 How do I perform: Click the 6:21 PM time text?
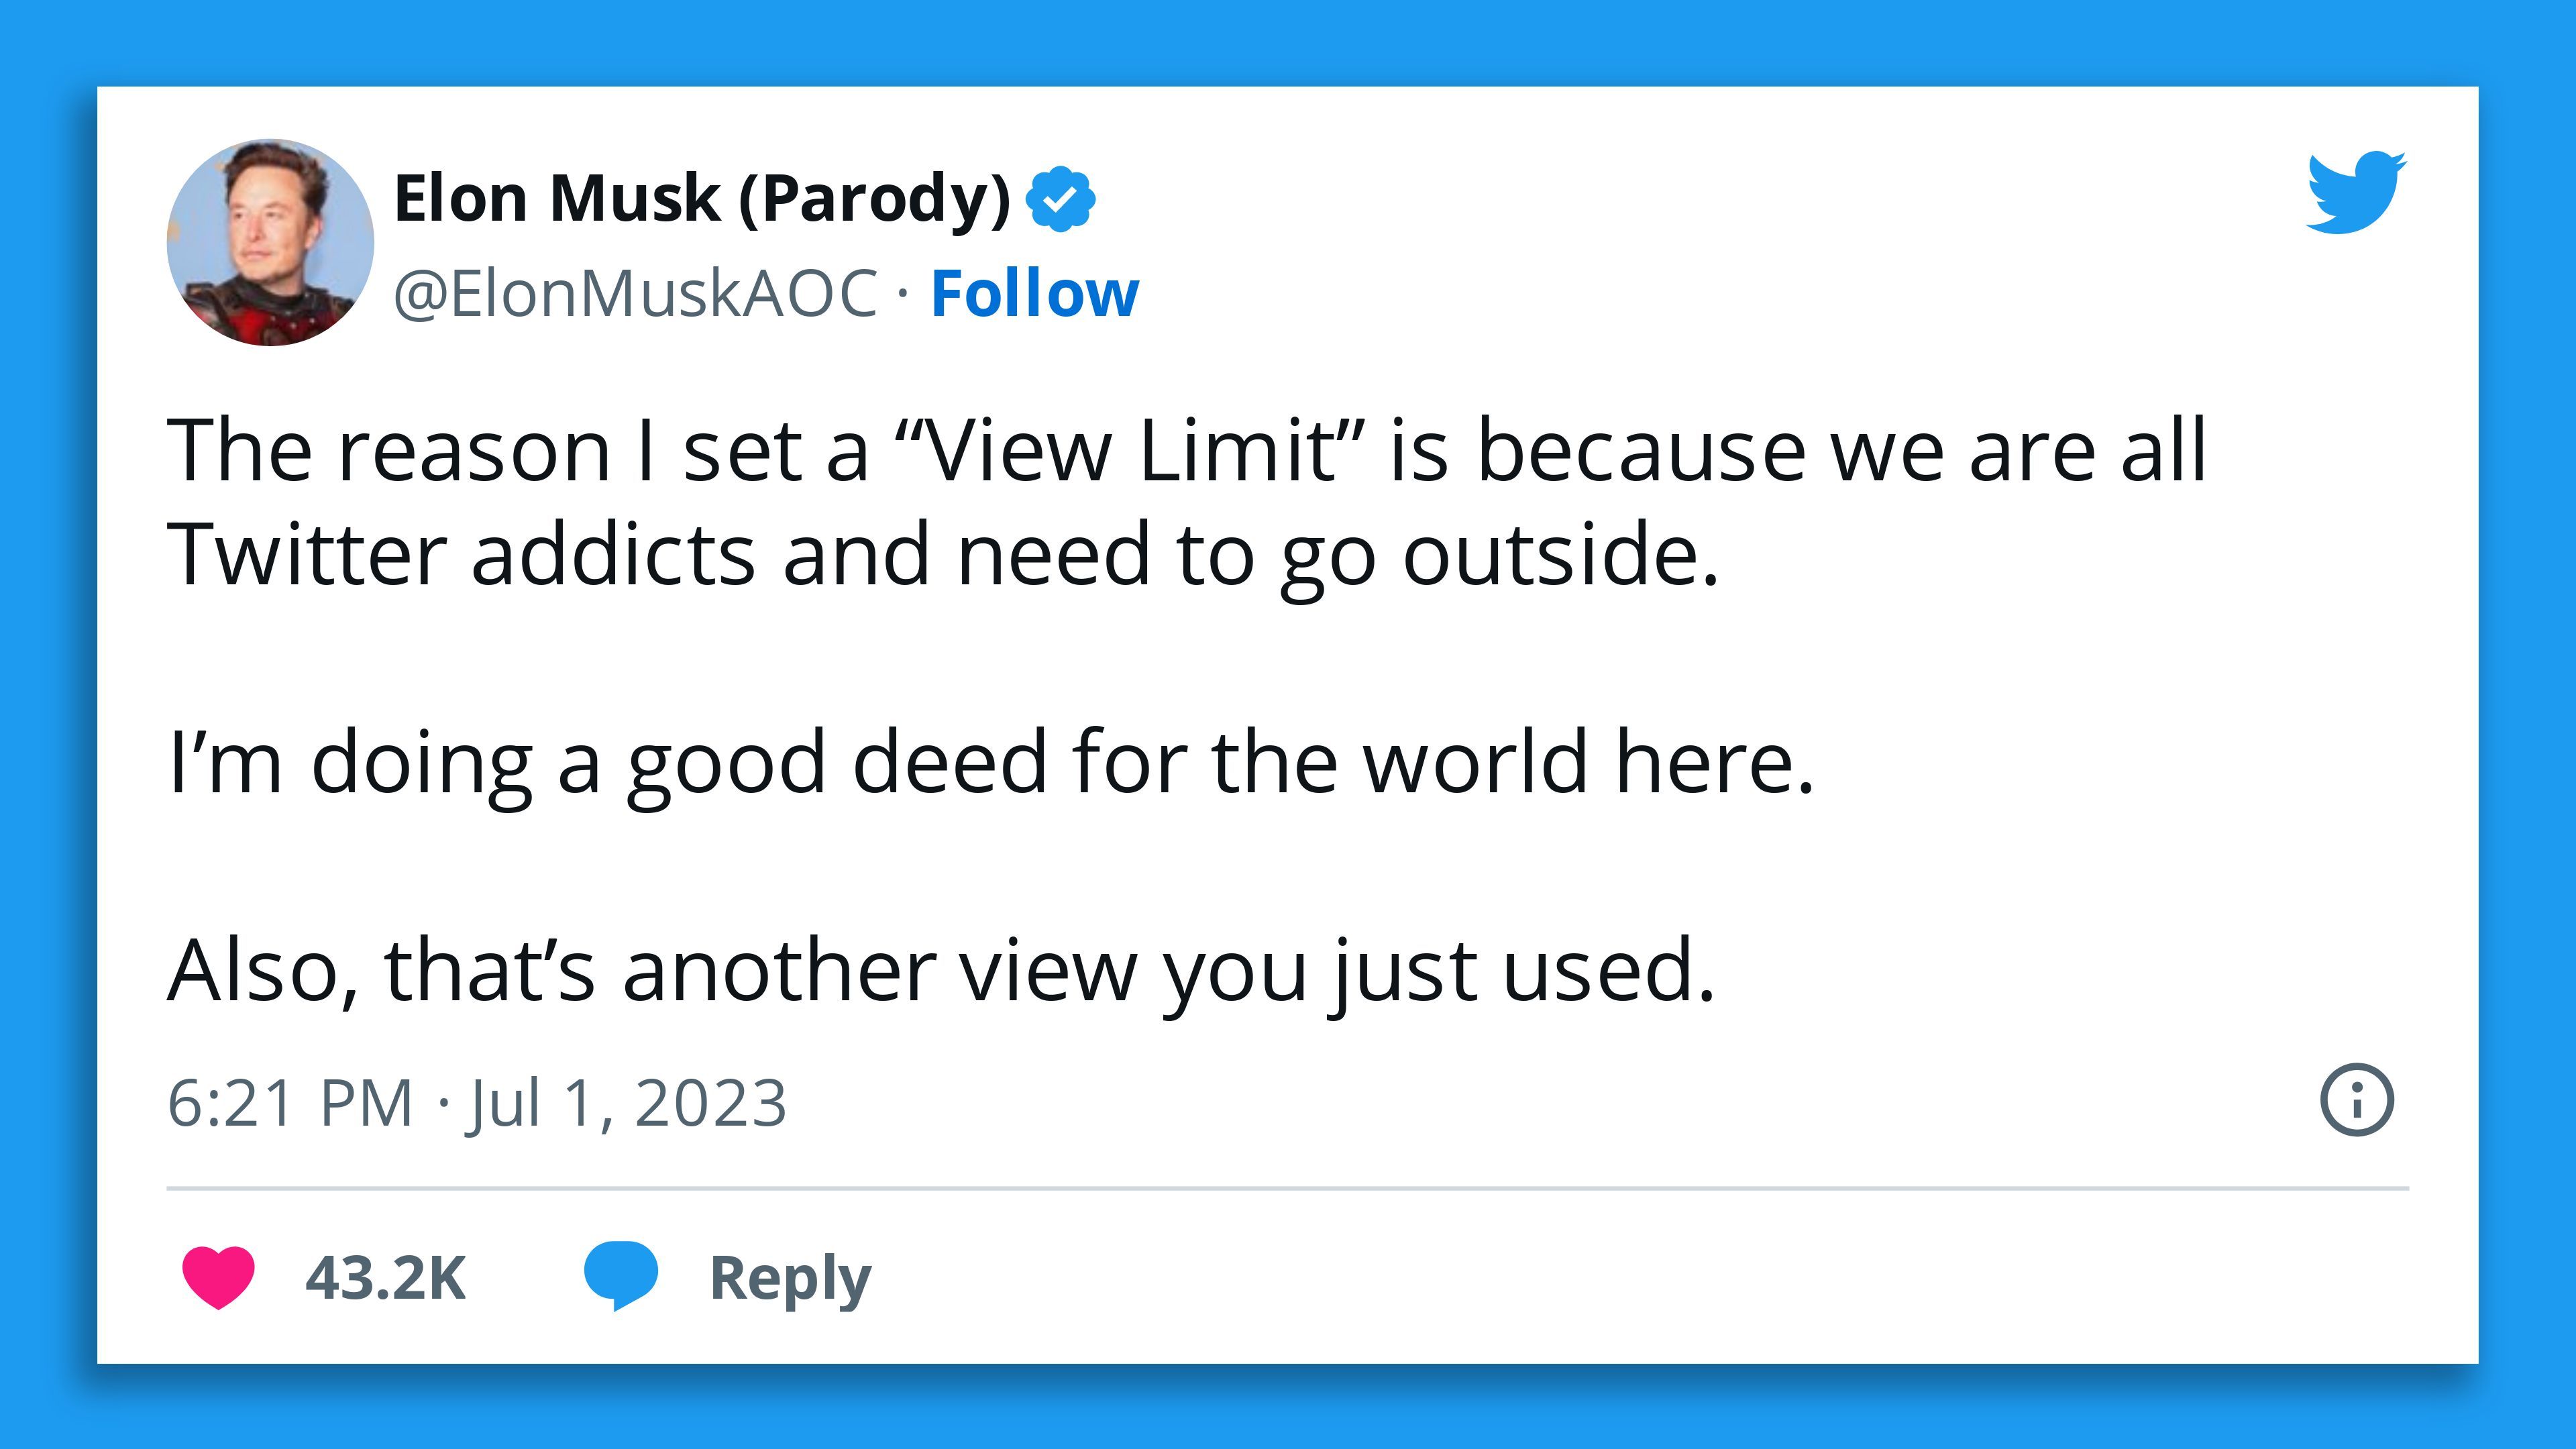(290, 1103)
